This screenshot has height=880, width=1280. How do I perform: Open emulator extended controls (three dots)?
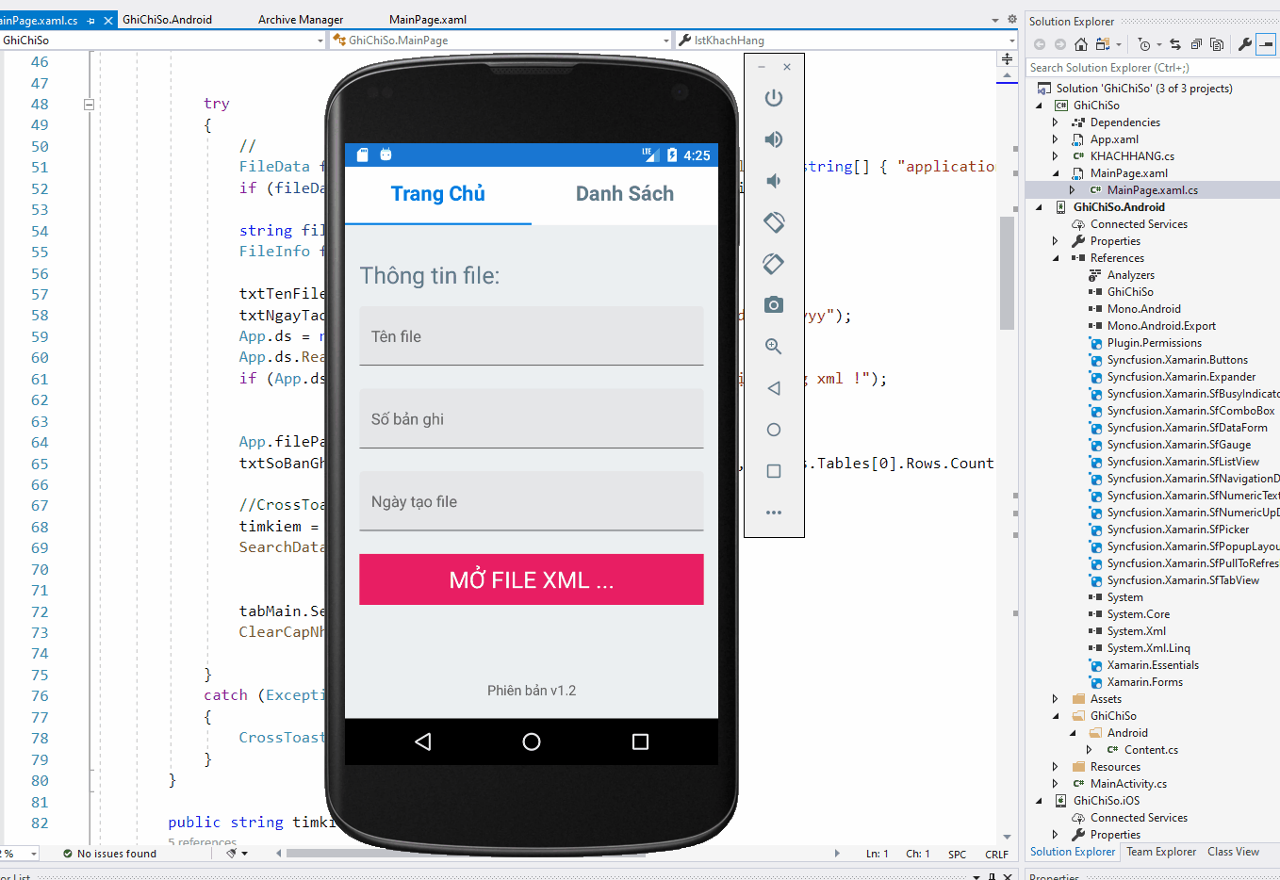[x=773, y=513]
